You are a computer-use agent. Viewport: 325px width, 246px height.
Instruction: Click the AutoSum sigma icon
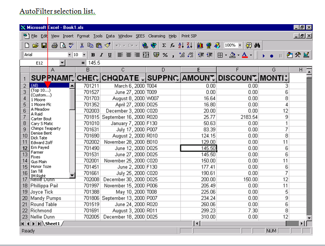(164, 45)
